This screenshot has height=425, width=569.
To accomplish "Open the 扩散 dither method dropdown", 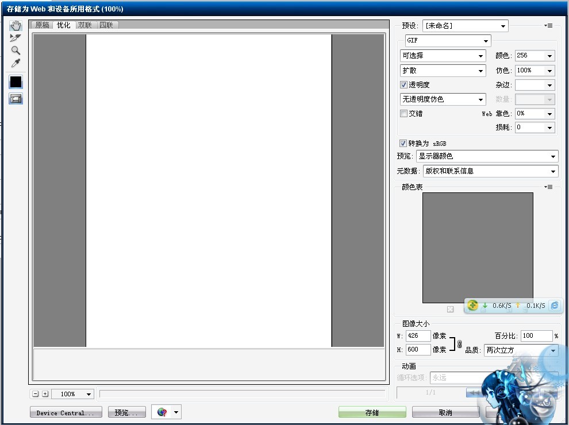I will 443,70.
